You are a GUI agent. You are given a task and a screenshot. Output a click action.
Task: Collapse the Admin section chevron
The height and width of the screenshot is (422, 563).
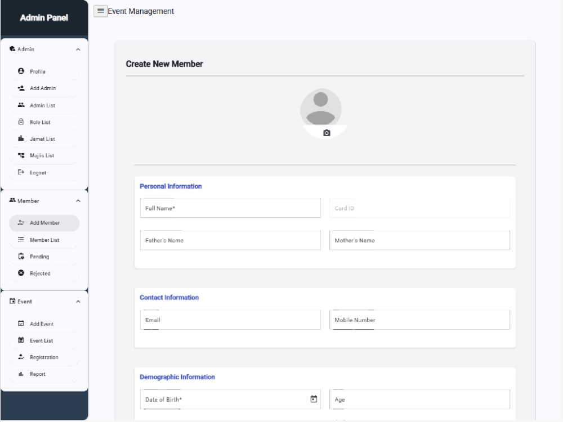click(x=78, y=49)
